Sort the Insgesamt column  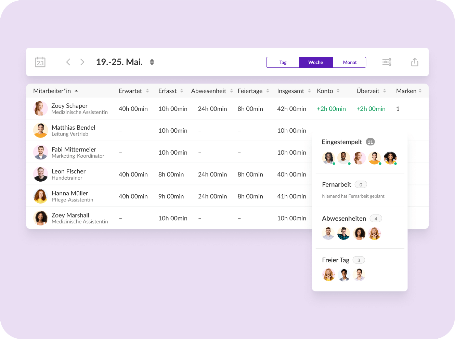308,91
